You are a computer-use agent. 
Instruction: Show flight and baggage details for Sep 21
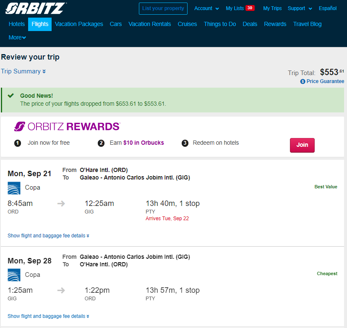click(x=49, y=236)
